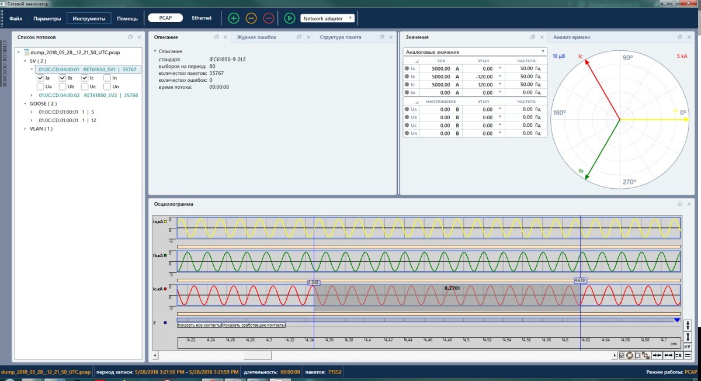The image size is (701, 381).
Task: Enable the Ua voltage checkbox
Action: tap(40, 86)
